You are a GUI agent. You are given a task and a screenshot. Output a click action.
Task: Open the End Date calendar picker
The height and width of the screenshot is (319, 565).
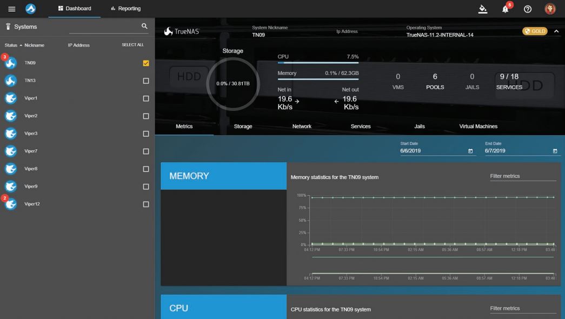click(555, 151)
